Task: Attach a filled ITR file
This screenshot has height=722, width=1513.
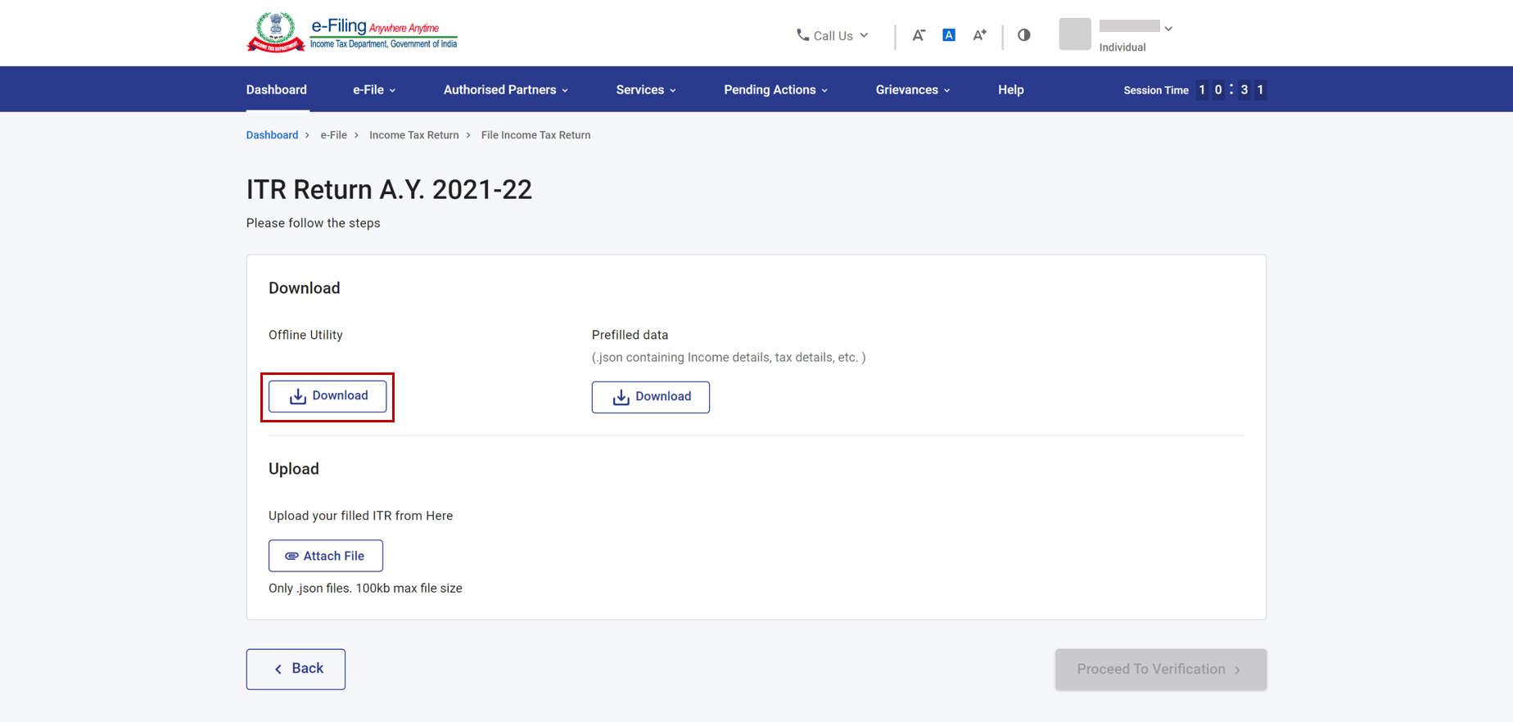Action: 325,556
